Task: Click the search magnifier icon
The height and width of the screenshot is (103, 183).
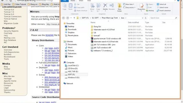Action: click(x=176, y=18)
